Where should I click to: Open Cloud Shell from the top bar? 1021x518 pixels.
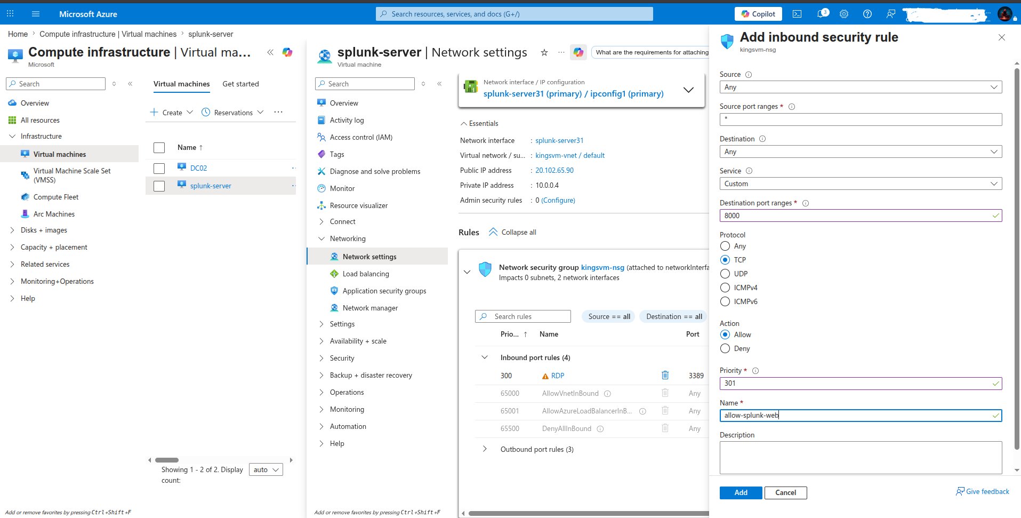pos(797,14)
